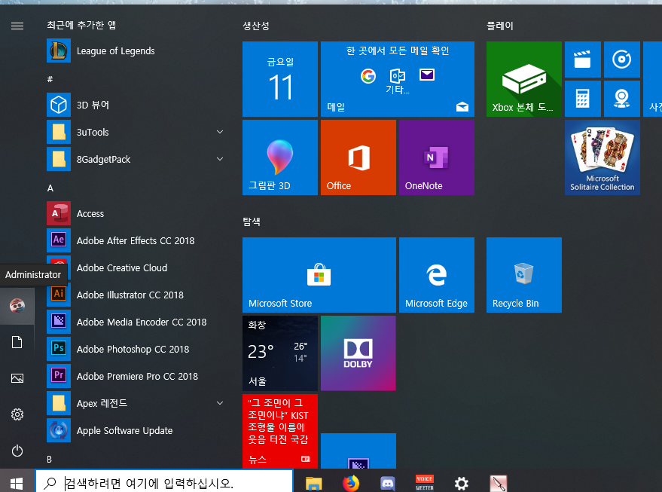The image size is (662, 492).
Task: Click the taskbar search input box
Action: pyautogui.click(x=164, y=482)
